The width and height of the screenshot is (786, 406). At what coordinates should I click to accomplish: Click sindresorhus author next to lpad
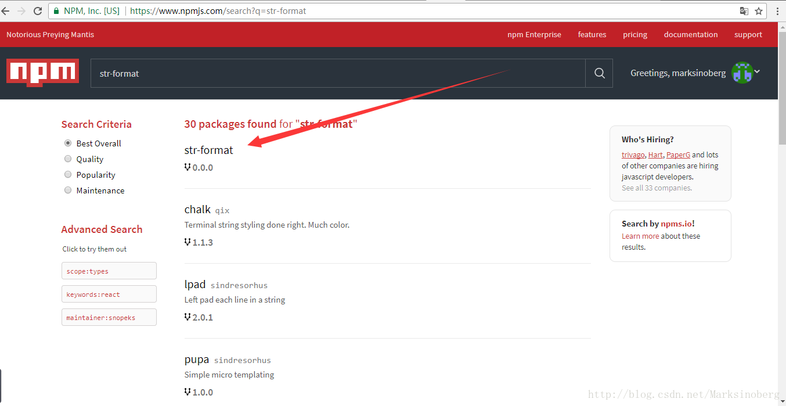(x=239, y=286)
